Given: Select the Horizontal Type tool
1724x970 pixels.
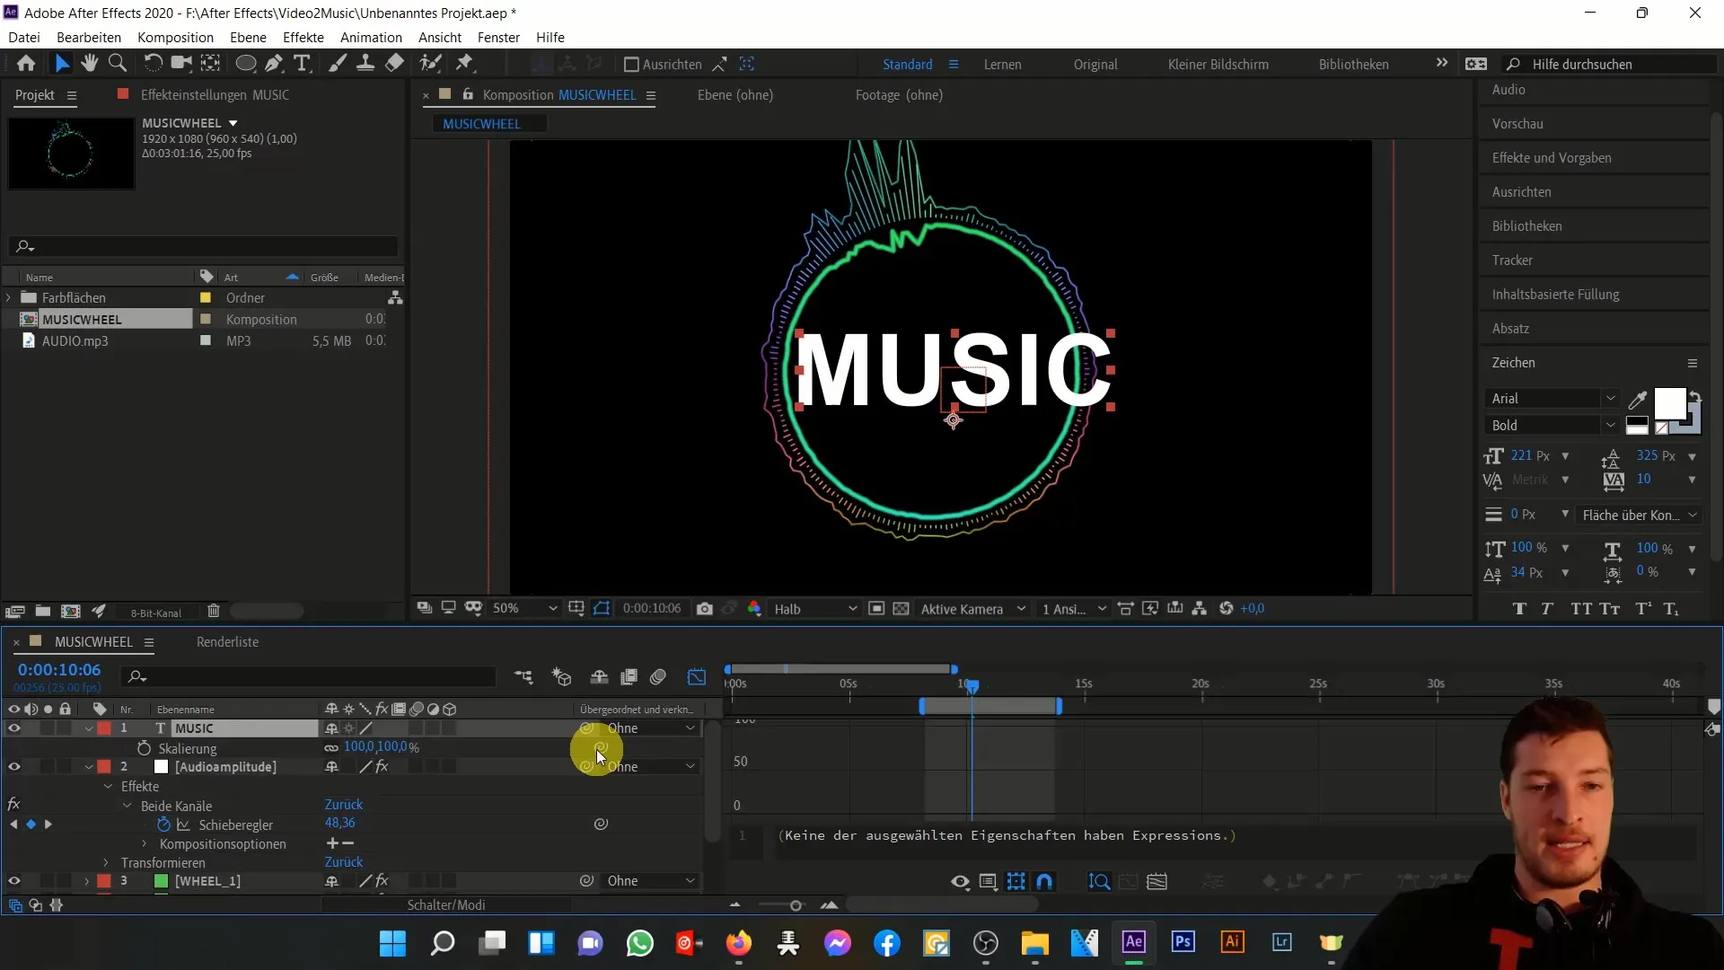Looking at the screenshot, I should (303, 64).
